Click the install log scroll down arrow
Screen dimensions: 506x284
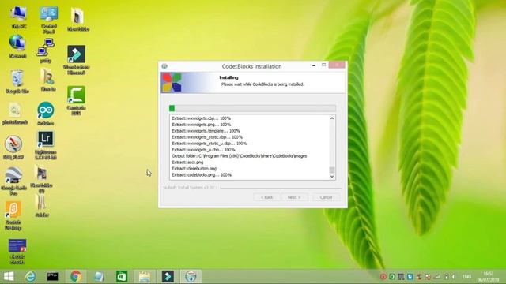[332, 177]
